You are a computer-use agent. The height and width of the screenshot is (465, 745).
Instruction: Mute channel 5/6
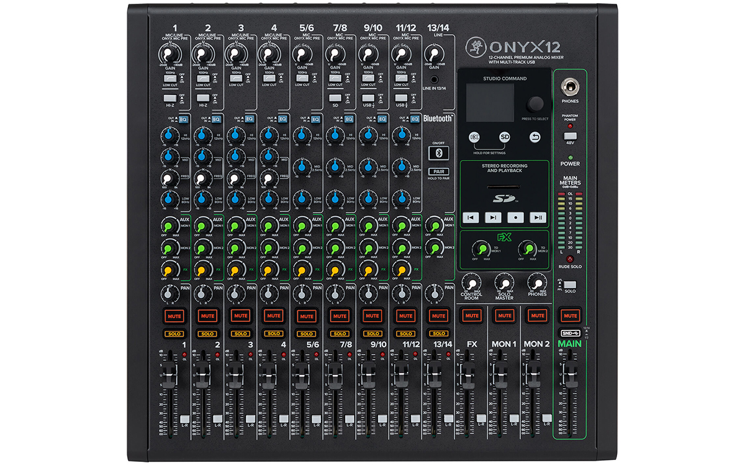[x=307, y=316]
